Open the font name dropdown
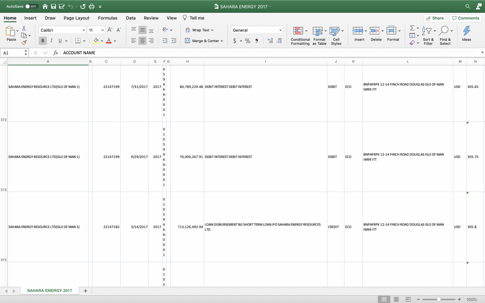 83,30
